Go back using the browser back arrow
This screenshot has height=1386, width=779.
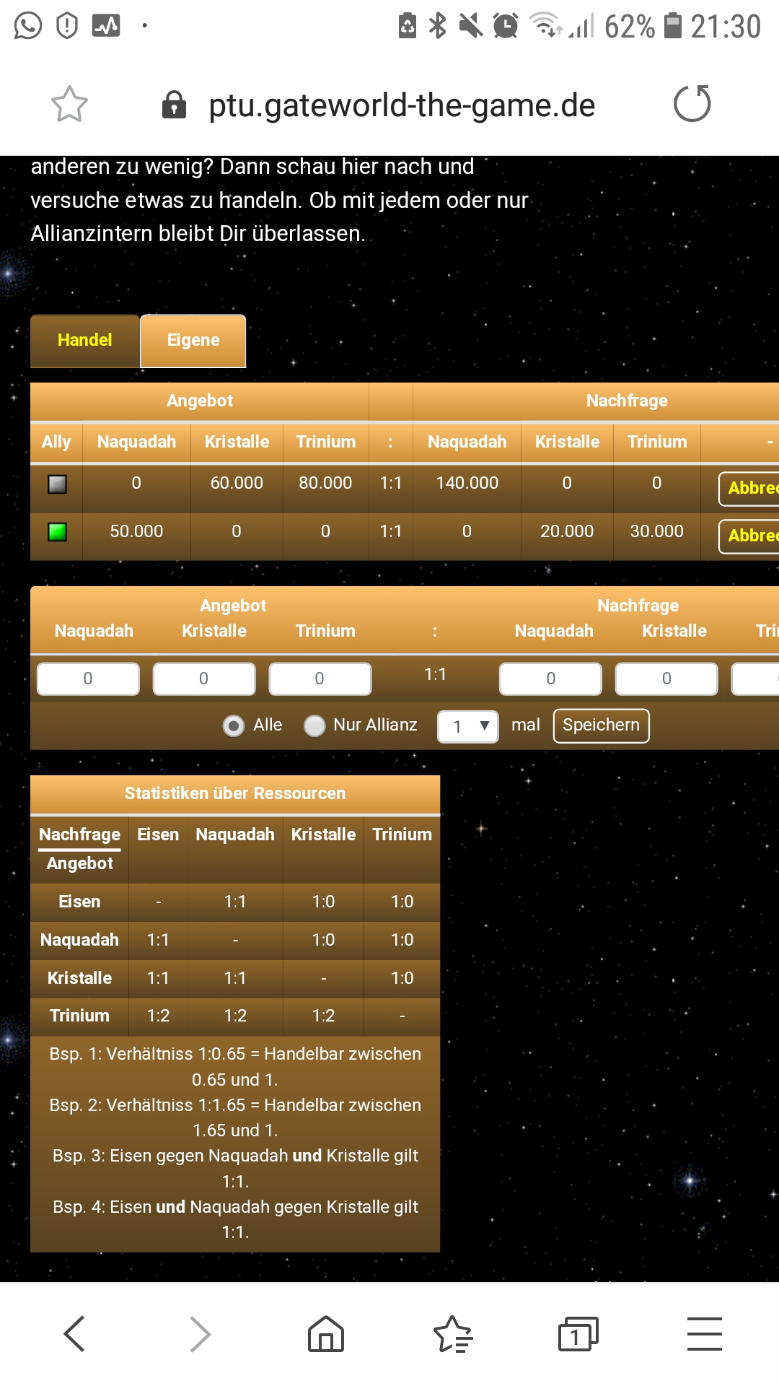click(x=74, y=1333)
